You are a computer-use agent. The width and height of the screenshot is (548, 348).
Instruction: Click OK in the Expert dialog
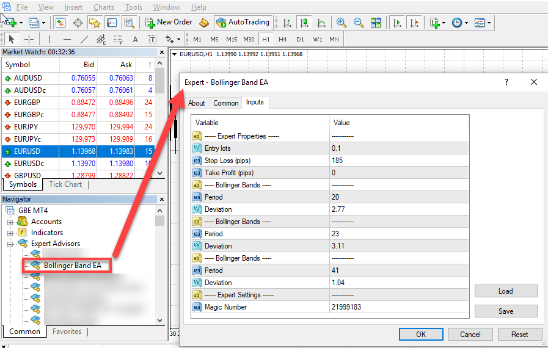(421, 335)
